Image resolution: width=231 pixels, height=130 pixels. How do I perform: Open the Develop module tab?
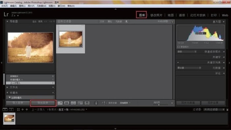point(156,15)
